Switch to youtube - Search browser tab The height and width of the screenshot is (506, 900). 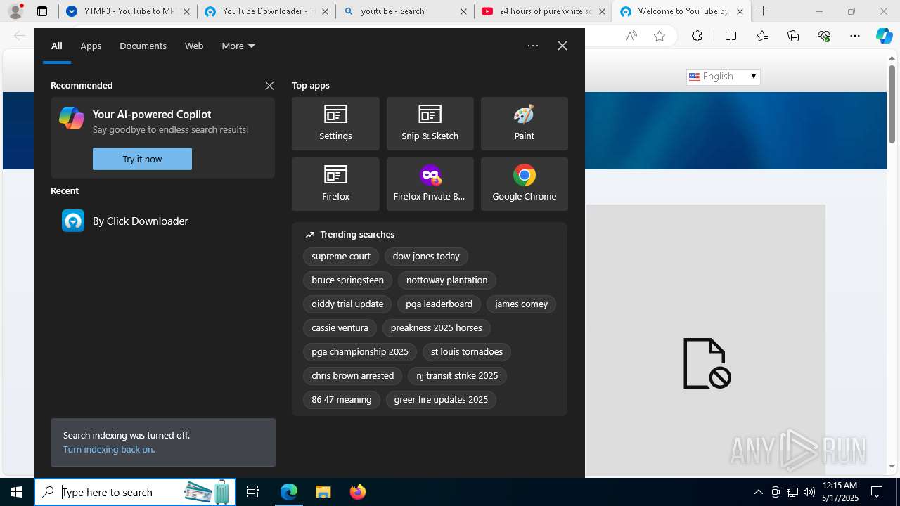(404, 11)
